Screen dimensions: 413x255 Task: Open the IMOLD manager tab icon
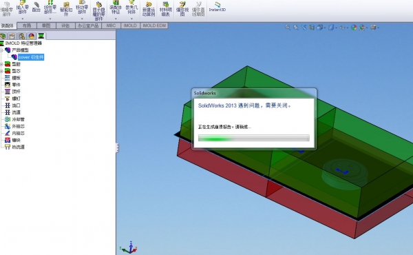point(41,36)
